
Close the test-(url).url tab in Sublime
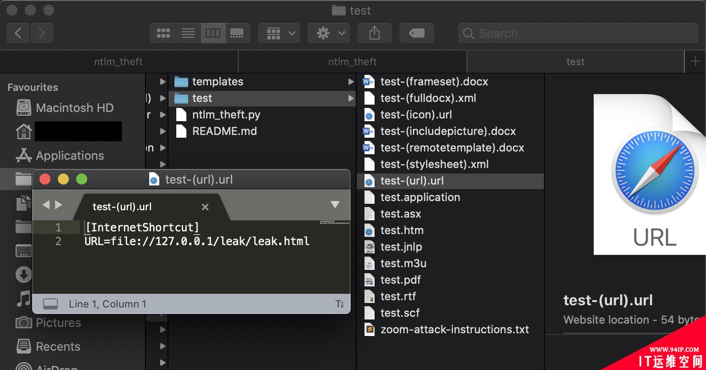[205, 207]
